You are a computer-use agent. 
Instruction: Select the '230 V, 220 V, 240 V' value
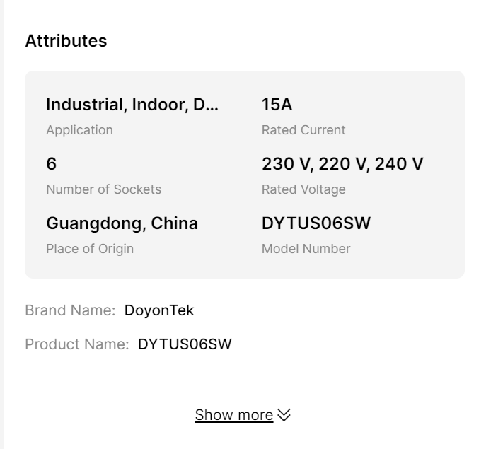(x=342, y=164)
